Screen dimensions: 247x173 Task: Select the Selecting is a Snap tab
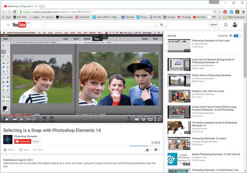pyautogui.click(x=21, y=6)
